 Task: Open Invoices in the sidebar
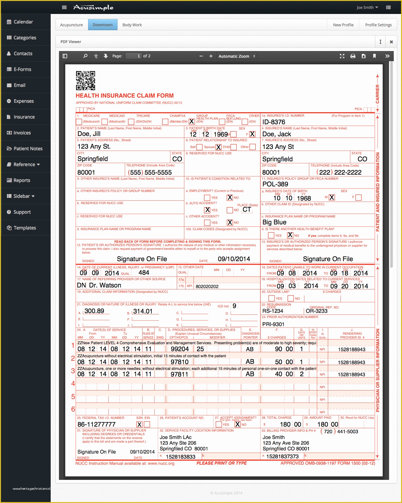26,133
